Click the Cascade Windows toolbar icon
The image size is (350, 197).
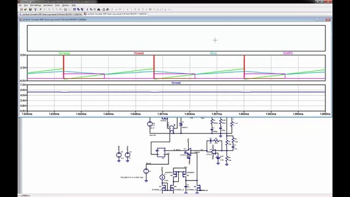tap(78, 9)
